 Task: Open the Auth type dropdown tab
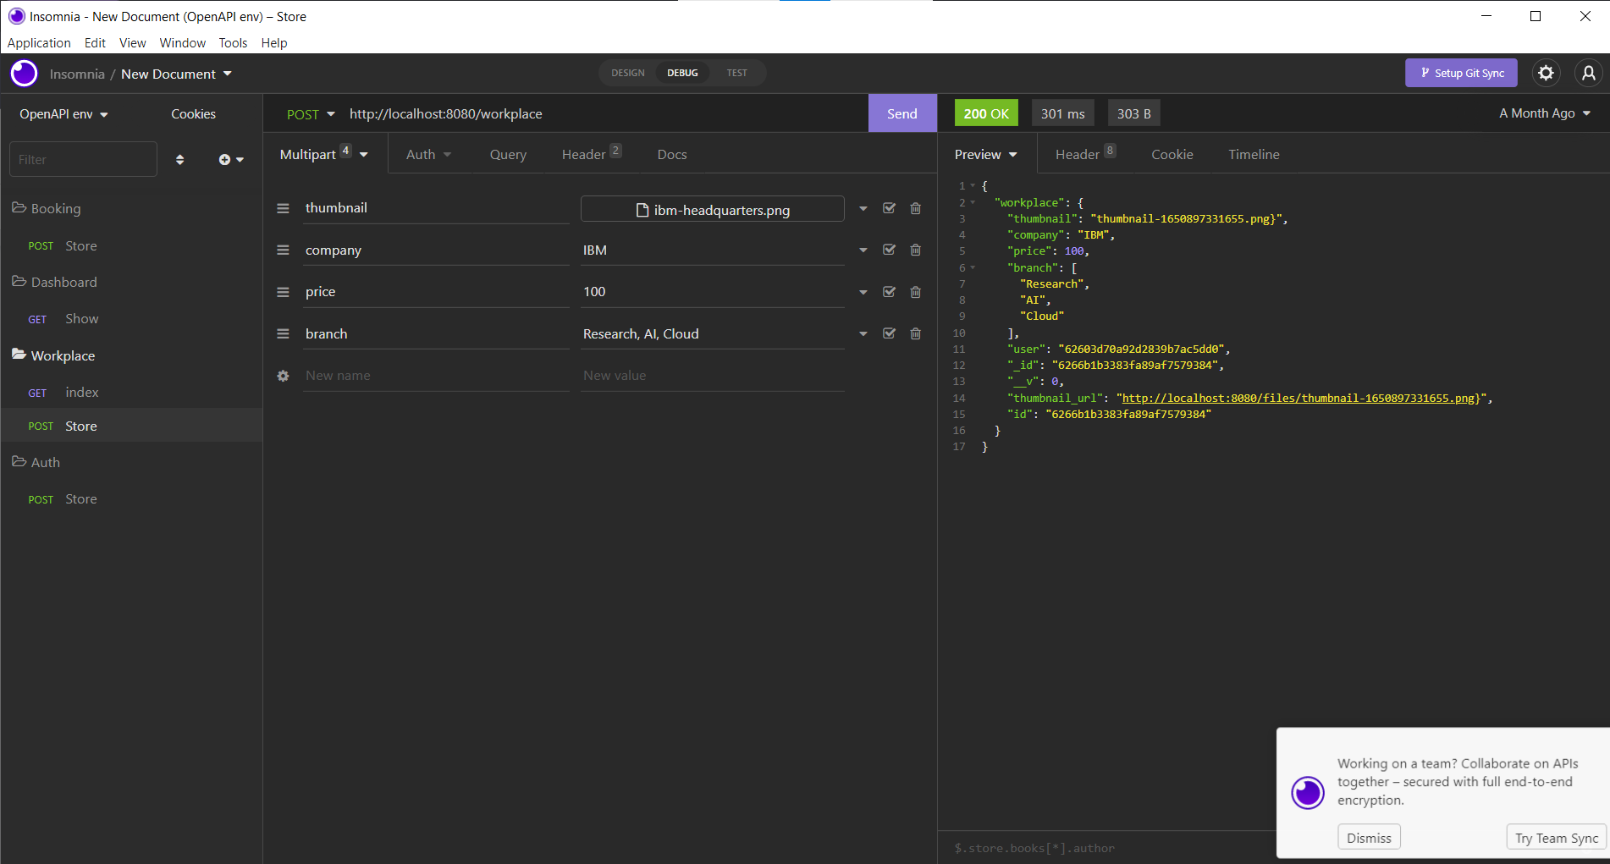pyautogui.click(x=428, y=154)
